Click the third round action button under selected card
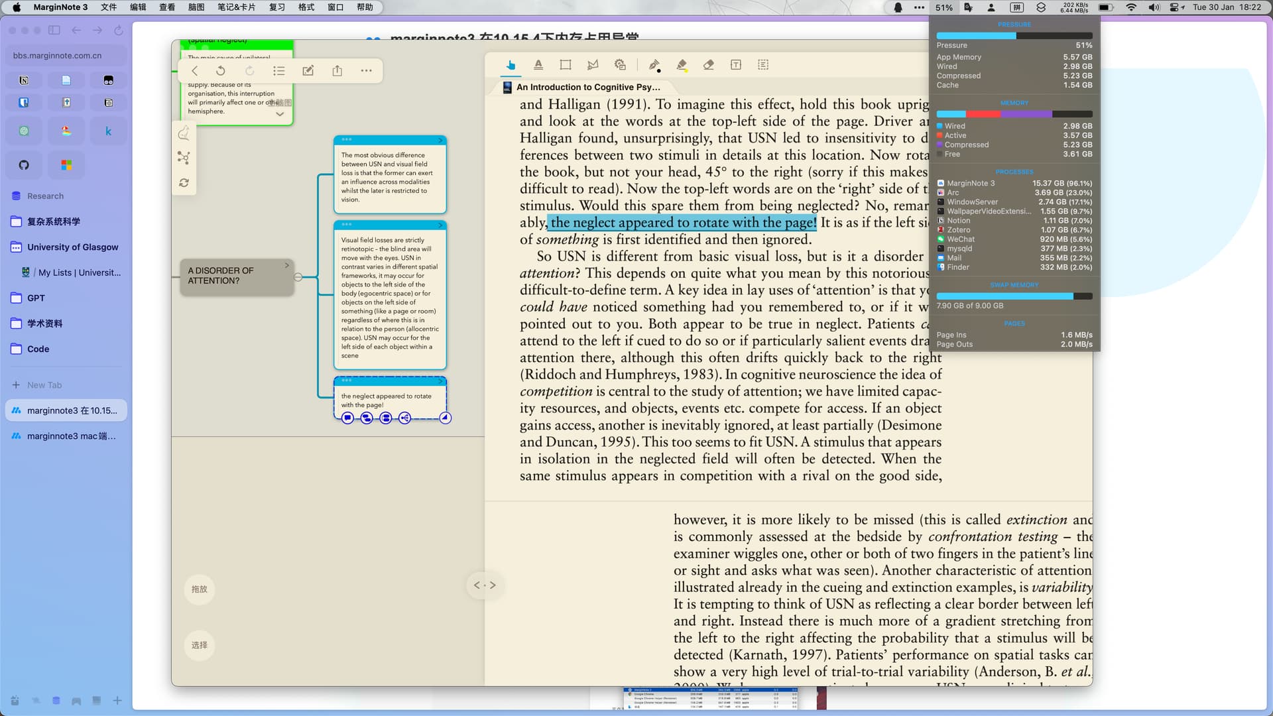This screenshot has width=1273, height=716. (386, 418)
